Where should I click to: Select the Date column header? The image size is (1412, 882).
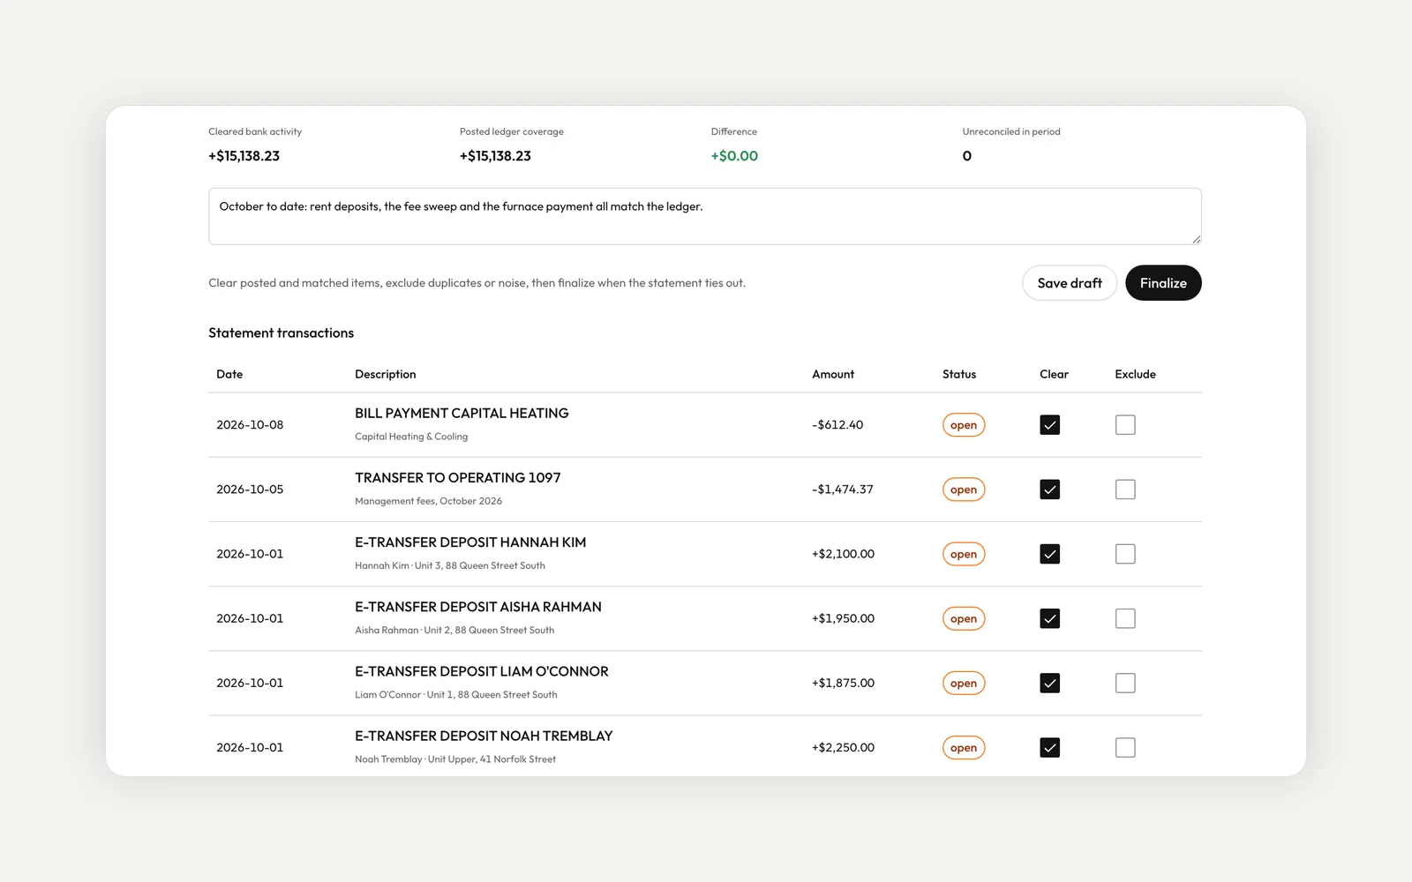coord(229,374)
